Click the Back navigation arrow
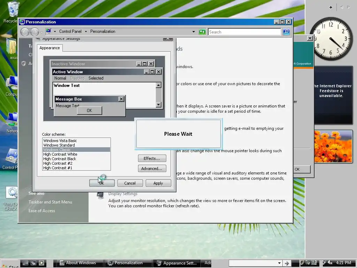357x268 pixels. (25, 32)
